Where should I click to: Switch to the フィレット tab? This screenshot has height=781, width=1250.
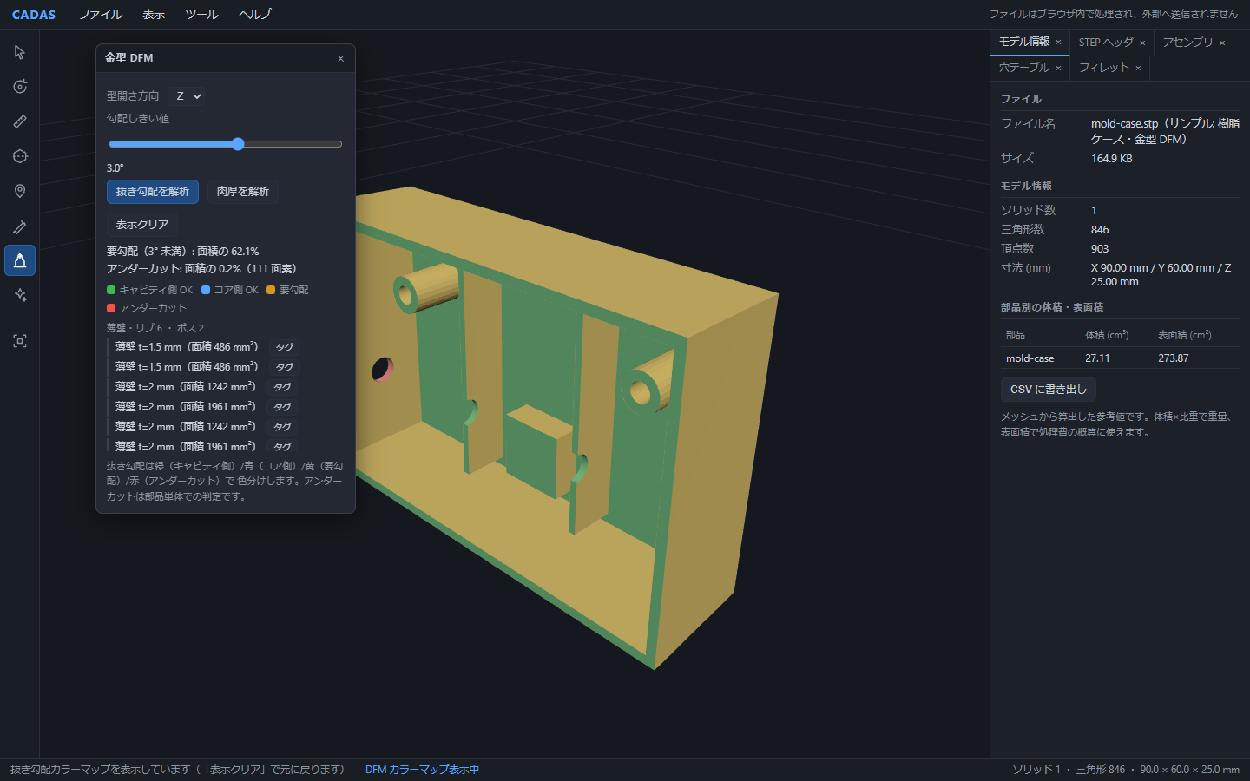[x=1104, y=68]
